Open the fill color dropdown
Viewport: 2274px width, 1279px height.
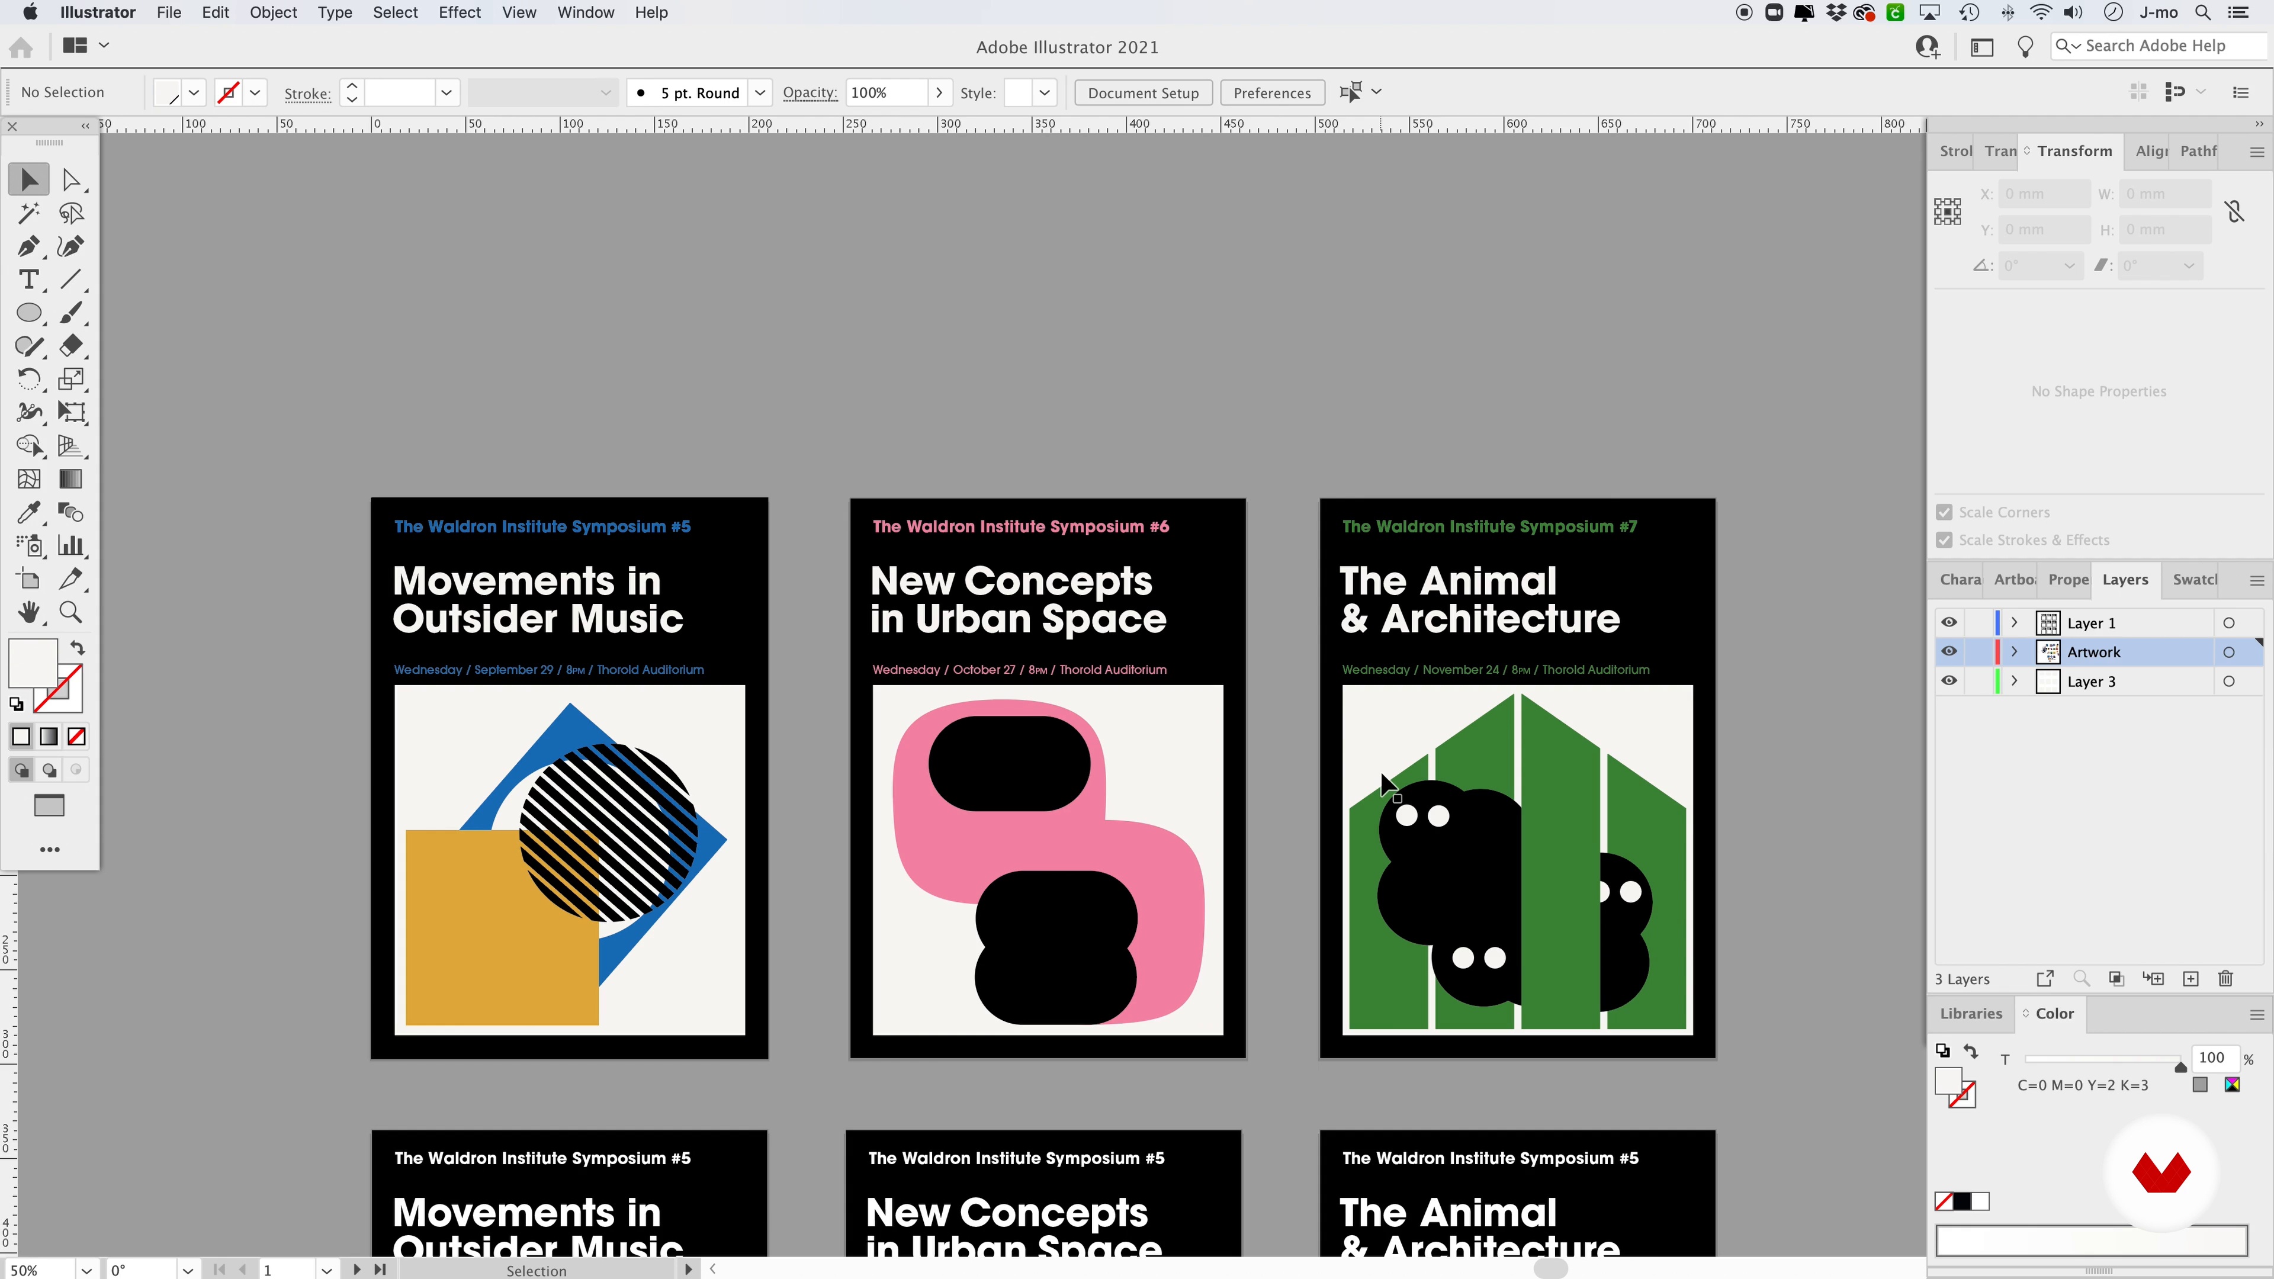[x=194, y=92]
